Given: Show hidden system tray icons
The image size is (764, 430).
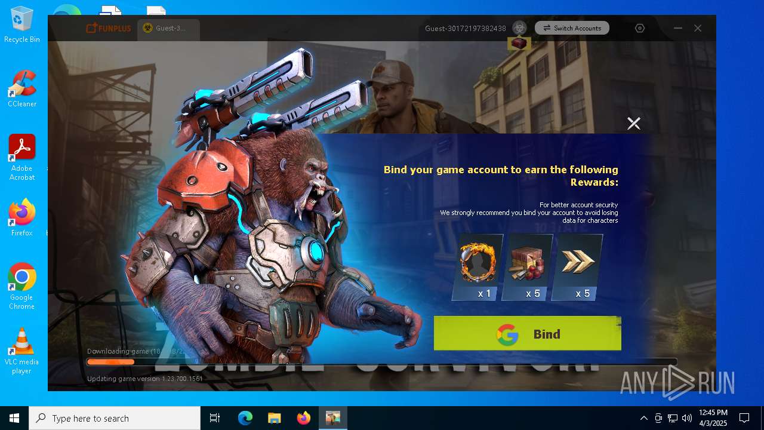Looking at the screenshot, I should coord(643,418).
